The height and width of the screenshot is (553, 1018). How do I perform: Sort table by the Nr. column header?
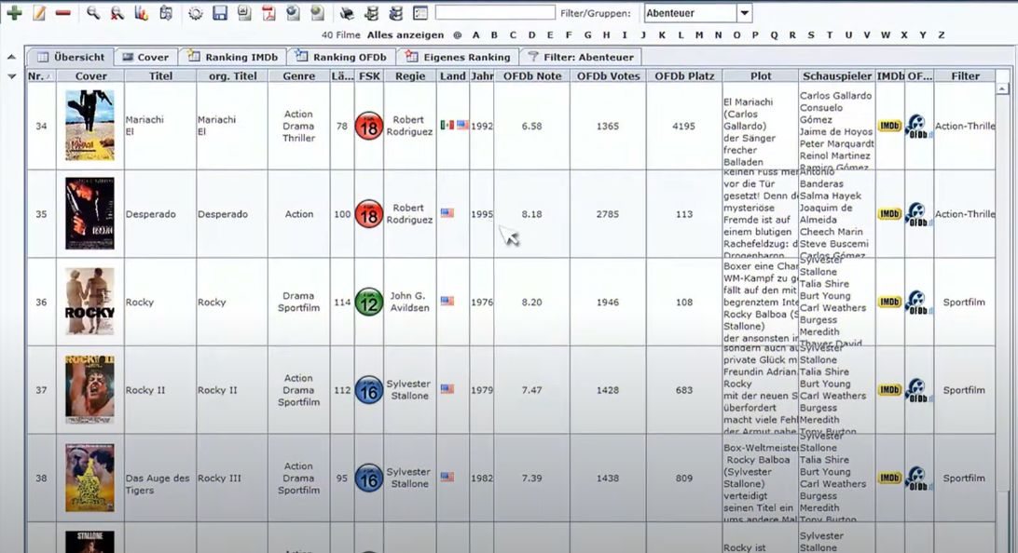(41, 75)
